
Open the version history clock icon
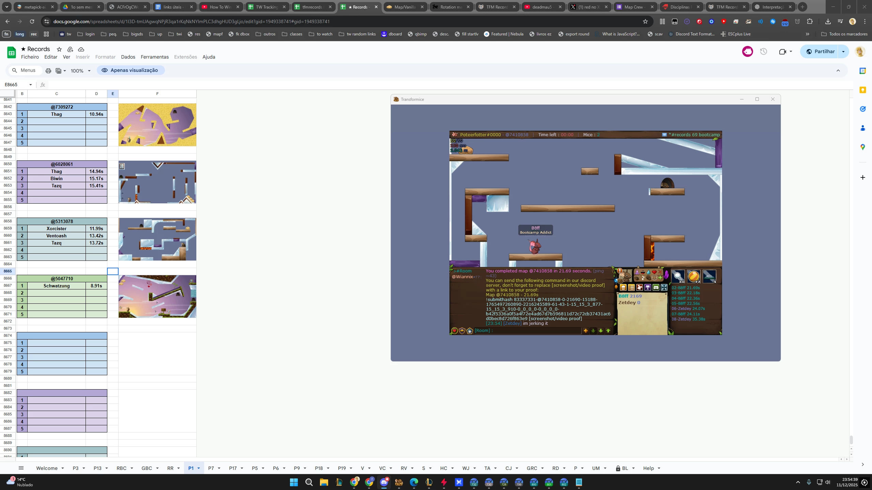pyautogui.click(x=764, y=51)
